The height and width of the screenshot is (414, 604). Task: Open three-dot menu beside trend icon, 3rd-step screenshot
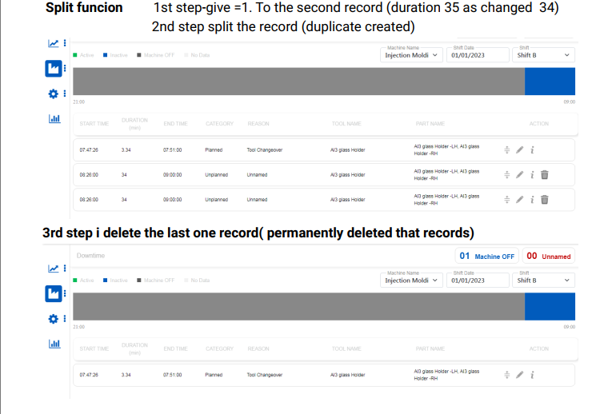(x=65, y=269)
